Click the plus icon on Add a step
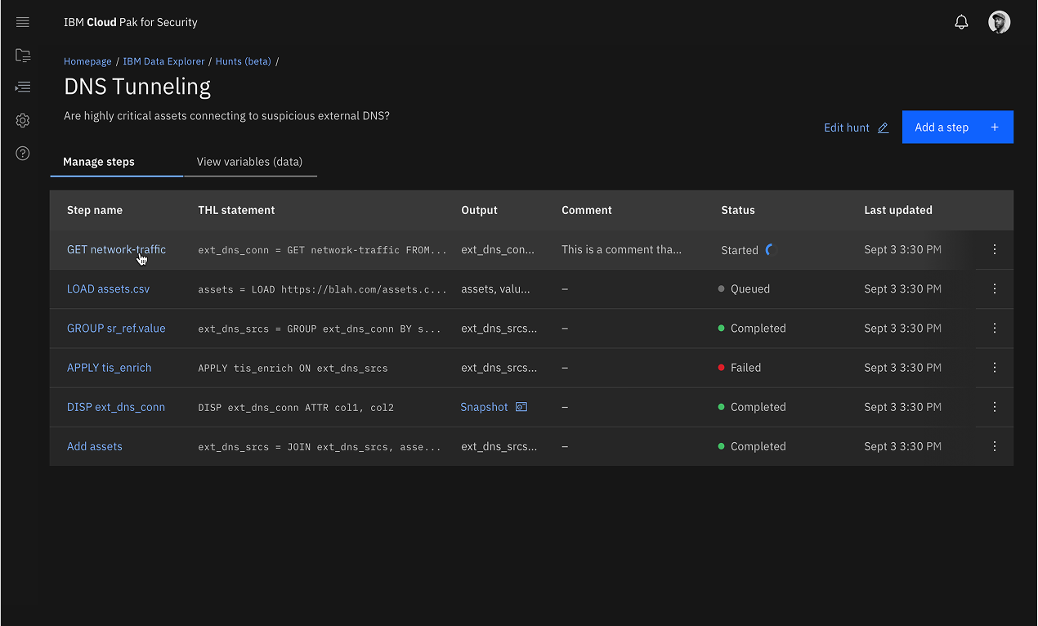 995,127
